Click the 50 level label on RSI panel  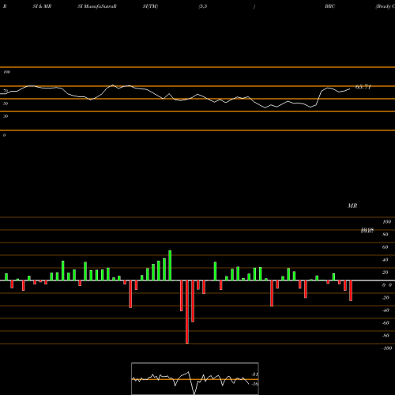pos(6,103)
